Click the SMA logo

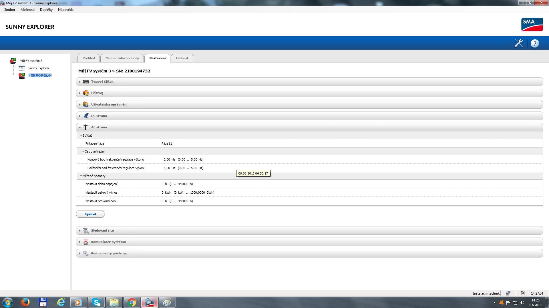tap(532, 25)
